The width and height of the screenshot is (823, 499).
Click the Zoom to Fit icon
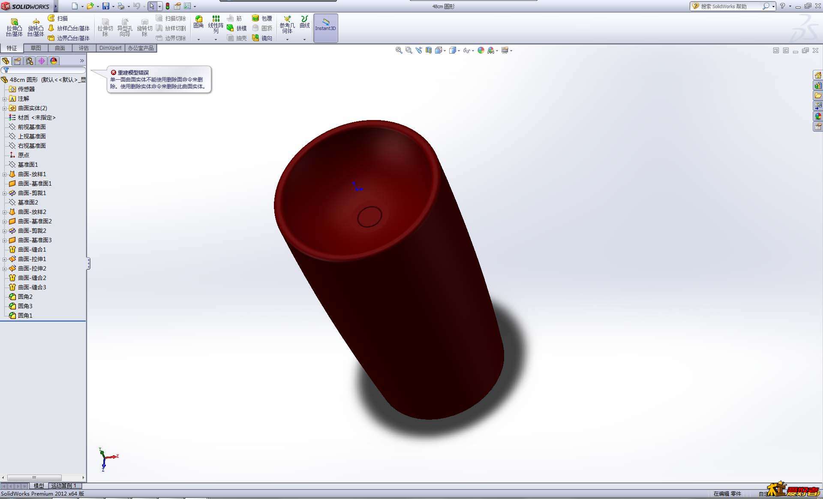[x=399, y=51]
